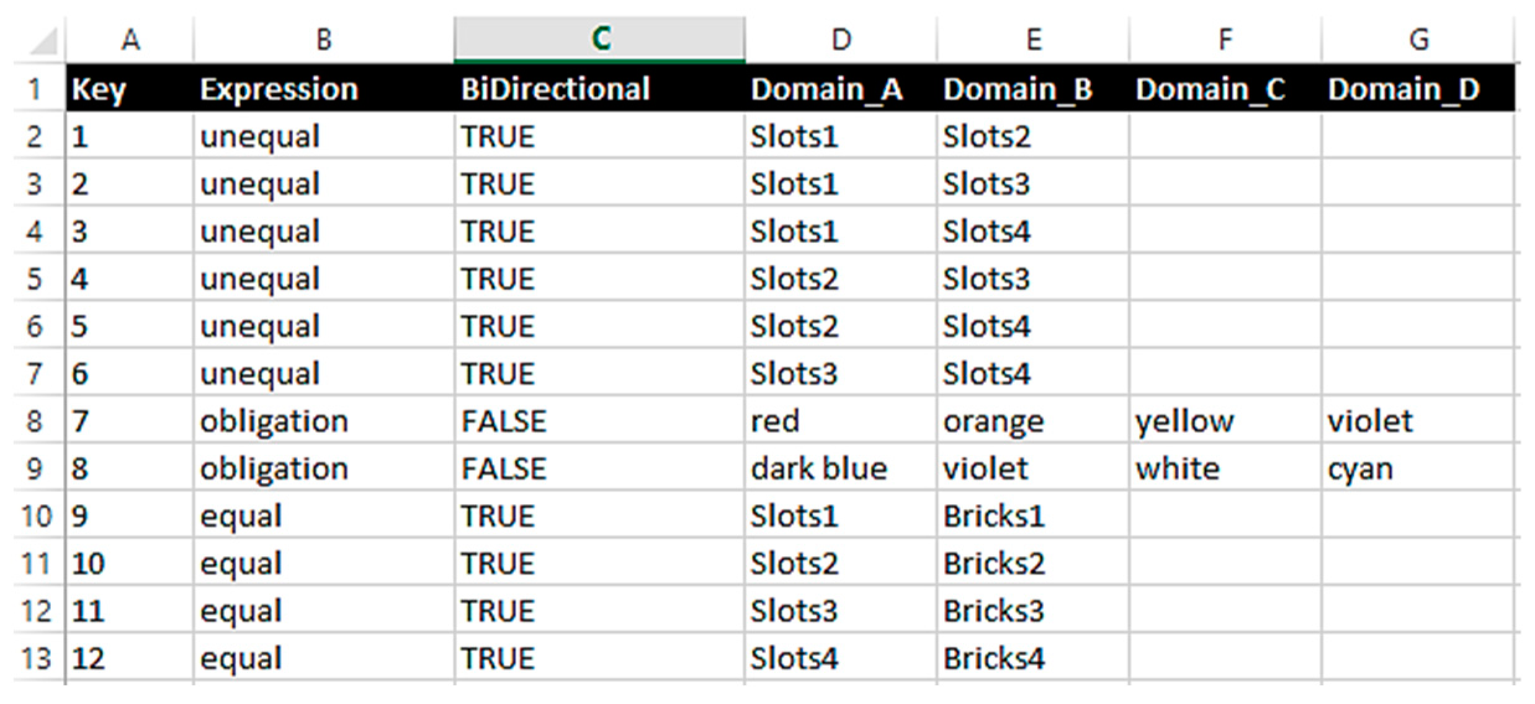The height and width of the screenshot is (704, 1535).
Task: Select row 13 header
Action: tap(35, 658)
